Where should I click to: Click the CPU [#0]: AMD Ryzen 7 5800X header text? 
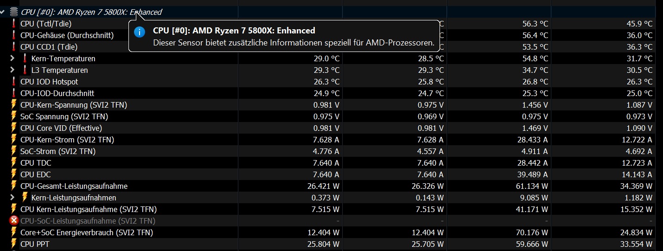pos(91,12)
